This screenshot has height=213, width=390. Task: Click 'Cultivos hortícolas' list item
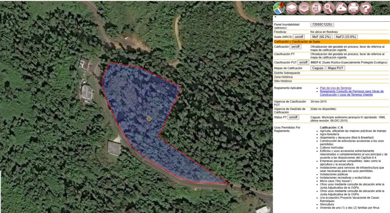pyautogui.click(x=332, y=147)
